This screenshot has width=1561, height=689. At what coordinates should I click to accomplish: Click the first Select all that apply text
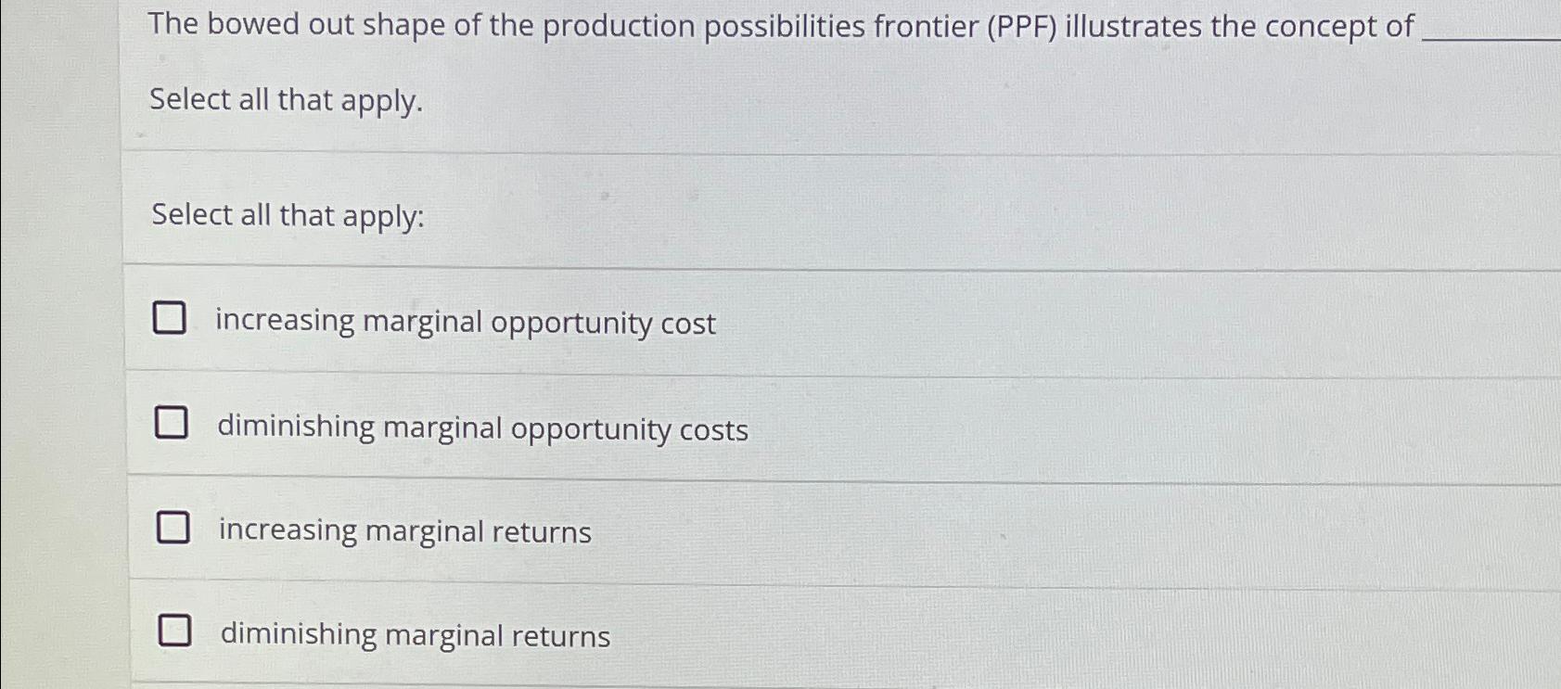(x=288, y=100)
